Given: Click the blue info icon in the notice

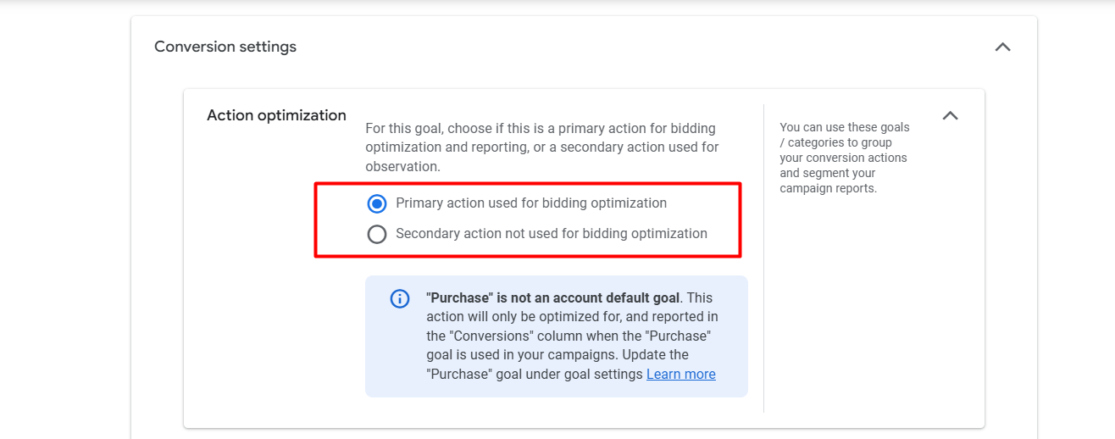Looking at the screenshot, I should point(400,298).
